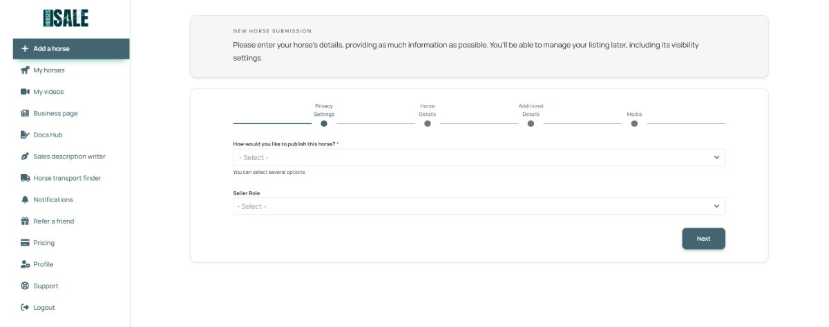Click the Pricing credit card icon
Image resolution: width=829 pixels, height=327 pixels.
point(25,243)
